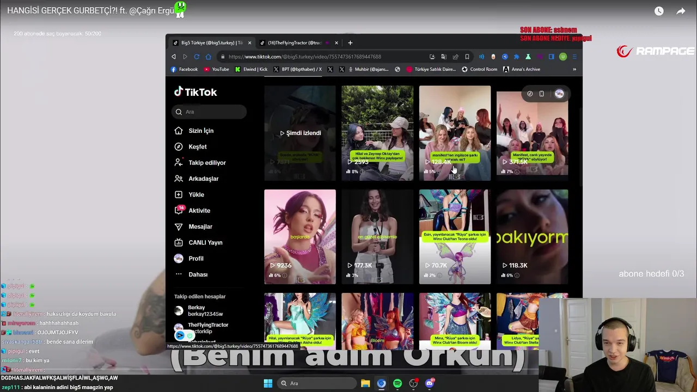Click the translate page icon
The width and height of the screenshot is (697, 392).
(444, 57)
